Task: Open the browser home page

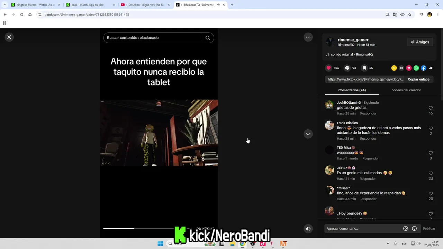Action: [30, 15]
